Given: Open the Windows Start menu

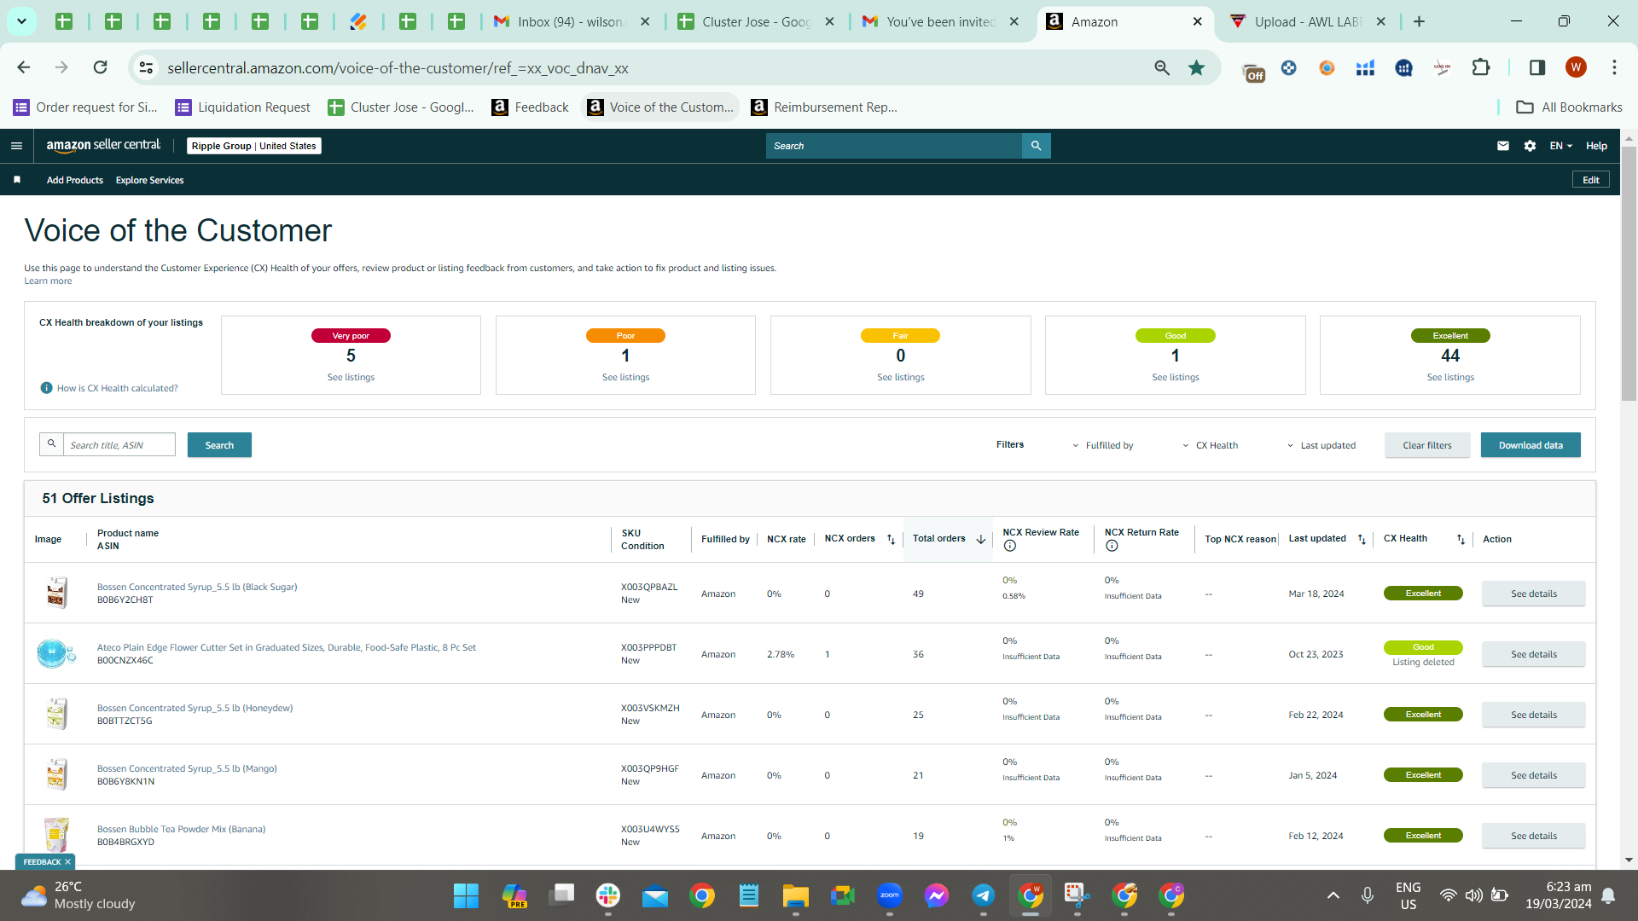Looking at the screenshot, I should pyautogui.click(x=466, y=895).
